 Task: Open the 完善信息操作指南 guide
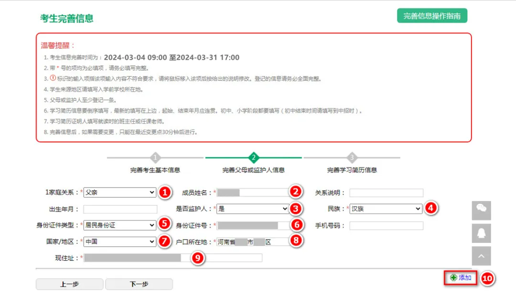coord(431,15)
